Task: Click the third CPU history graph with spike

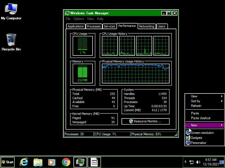Action: tap(144, 46)
